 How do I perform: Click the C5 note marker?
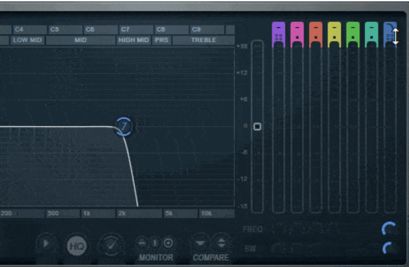pyautogui.click(x=65, y=30)
